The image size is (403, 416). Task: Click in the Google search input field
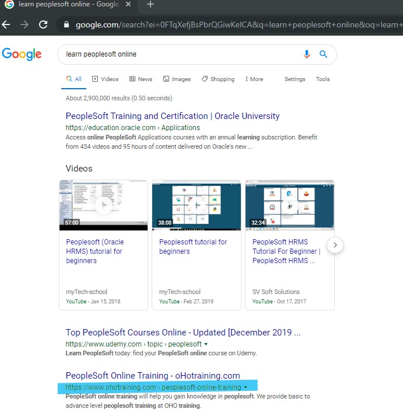pyautogui.click(x=180, y=54)
